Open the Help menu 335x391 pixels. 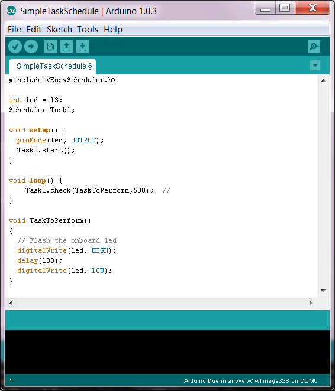(x=113, y=30)
